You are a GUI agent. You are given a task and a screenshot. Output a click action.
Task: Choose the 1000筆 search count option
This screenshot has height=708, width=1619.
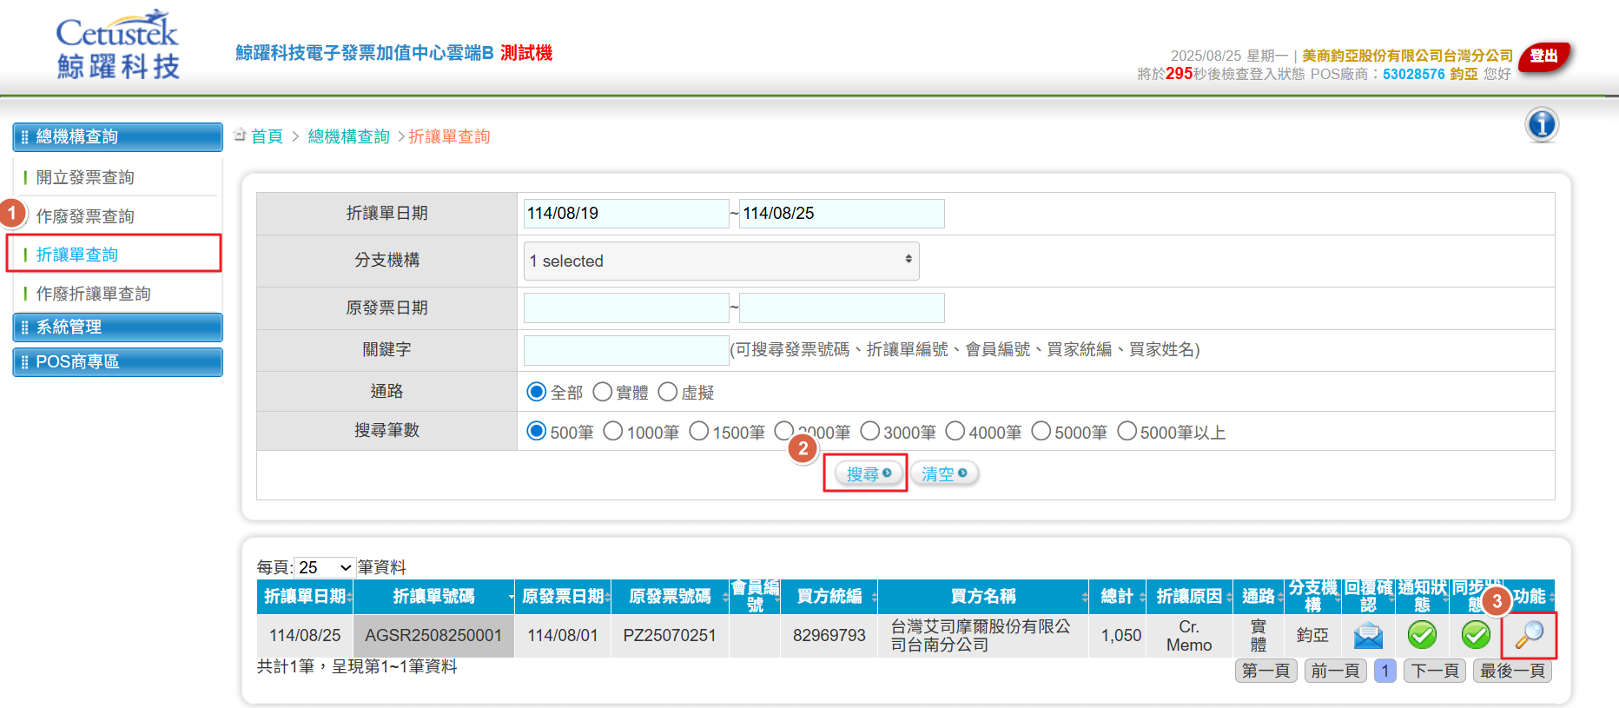click(x=612, y=431)
